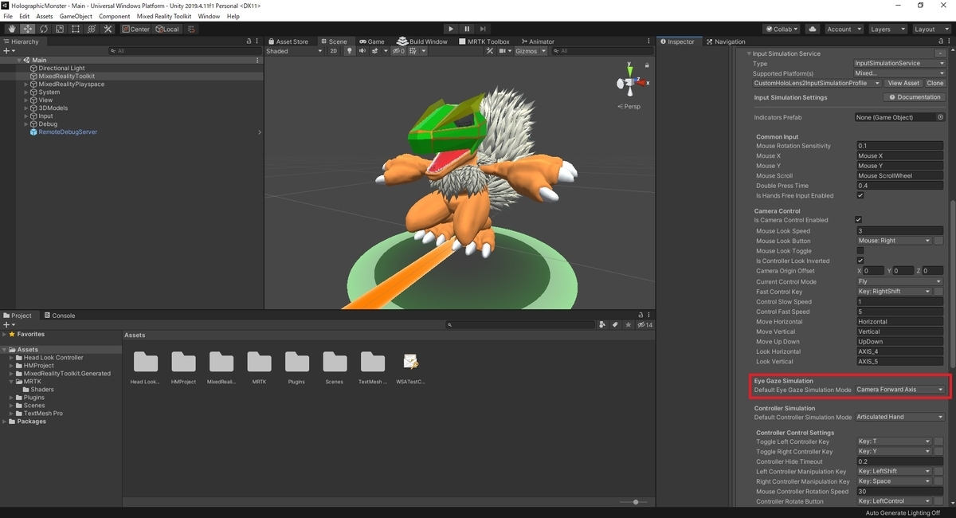Screen dimensions: 956x518
Task: Step one frame forward
Action: [x=483, y=29]
